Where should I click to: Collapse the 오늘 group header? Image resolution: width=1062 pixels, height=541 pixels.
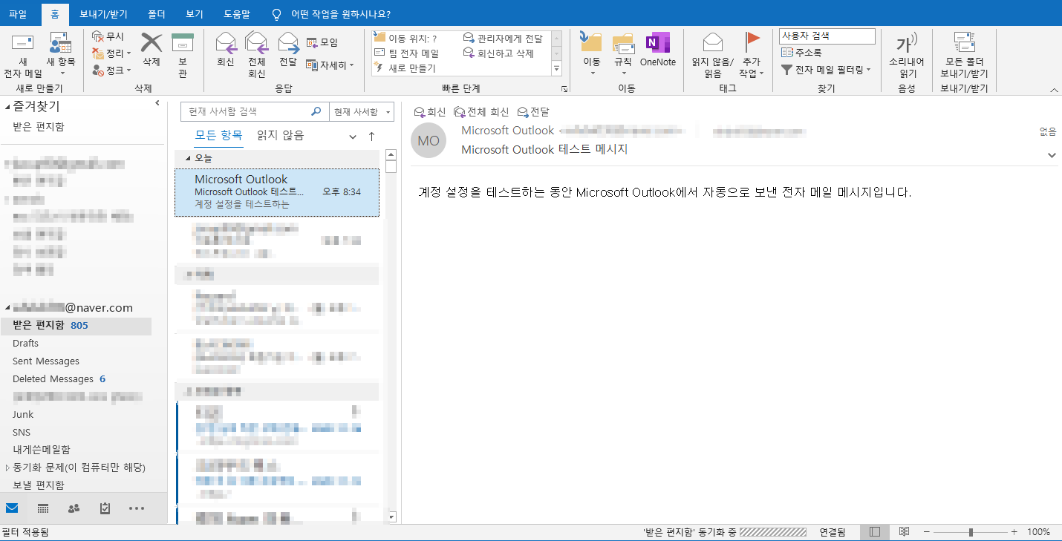[188, 158]
